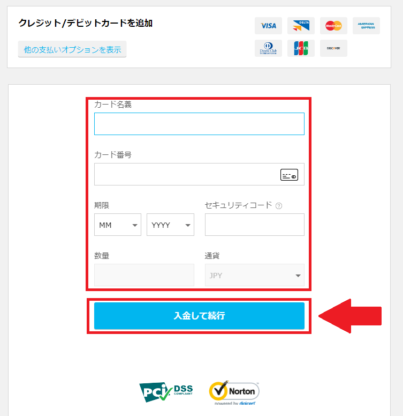The width and height of the screenshot is (403, 416).
Task: Click the MasterCard logo
Action: (x=333, y=26)
